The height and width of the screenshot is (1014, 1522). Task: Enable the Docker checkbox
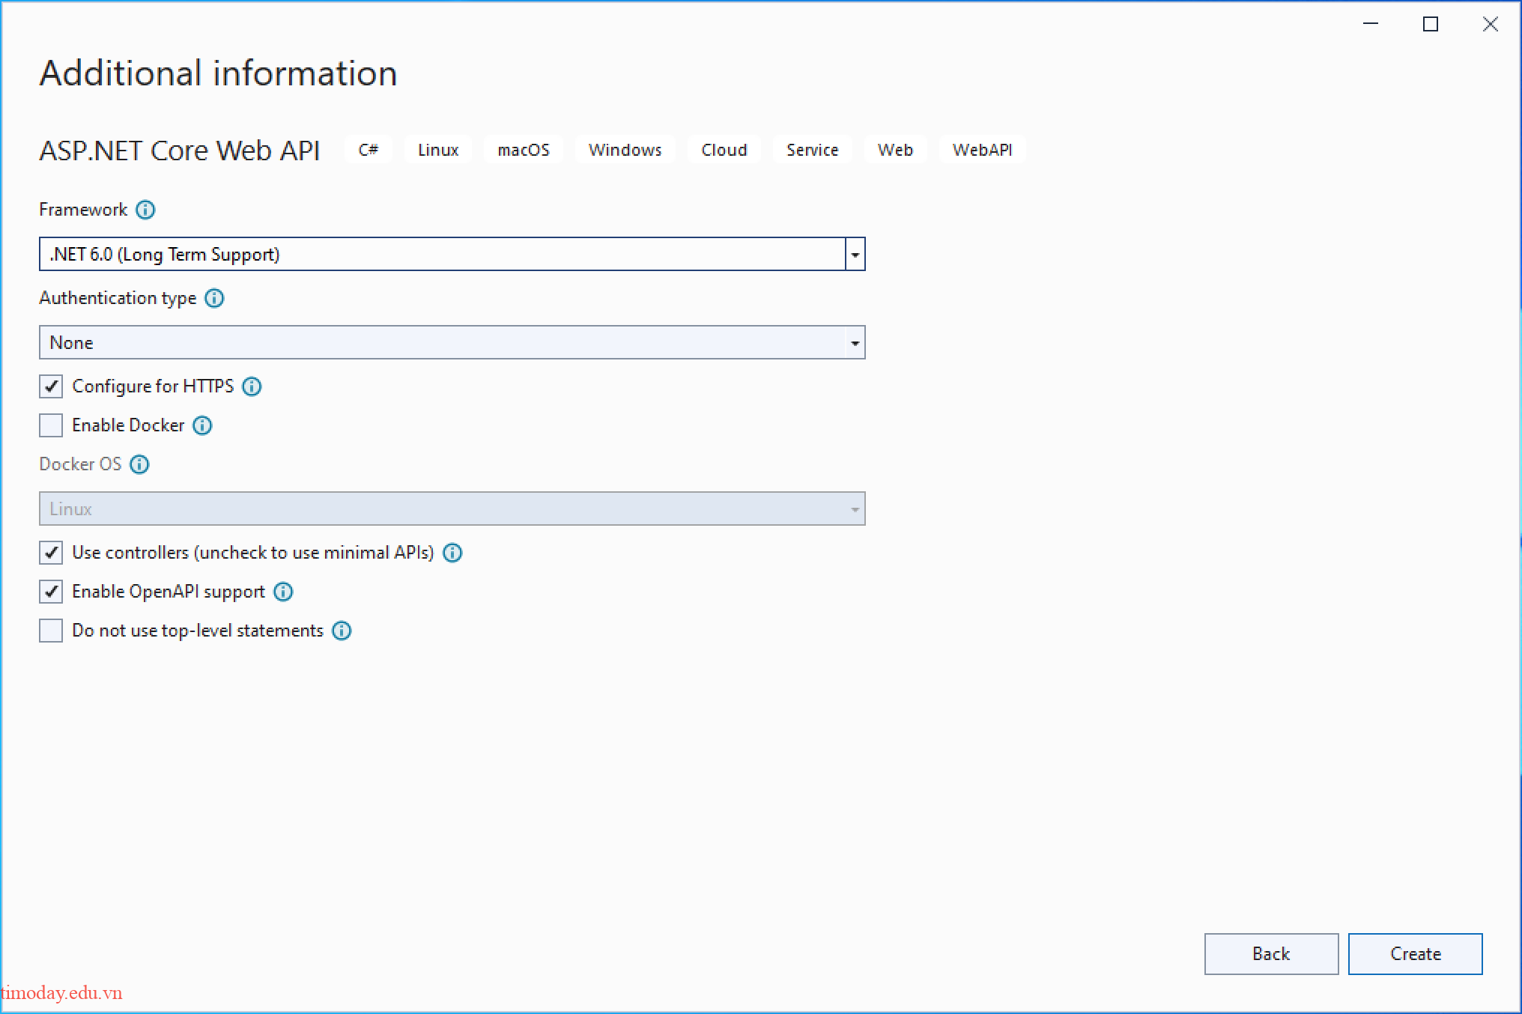(50, 425)
